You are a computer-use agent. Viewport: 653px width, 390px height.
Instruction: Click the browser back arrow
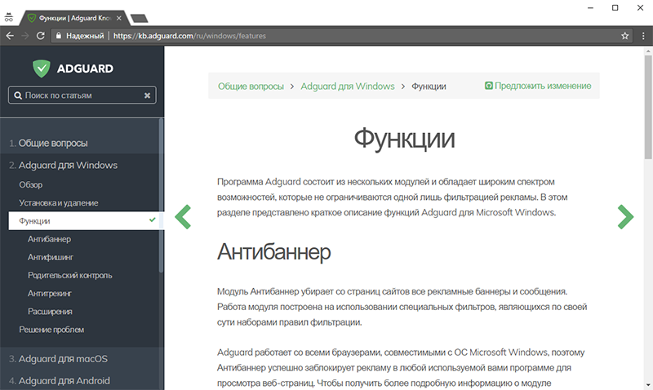pos(10,36)
